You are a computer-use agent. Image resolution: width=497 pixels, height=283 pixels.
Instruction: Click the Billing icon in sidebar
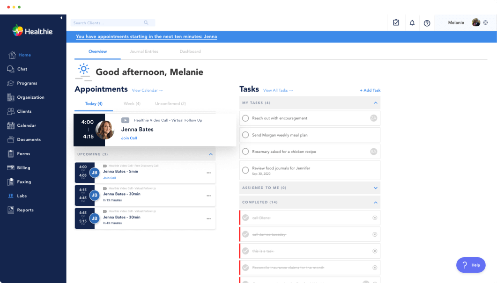10,168
